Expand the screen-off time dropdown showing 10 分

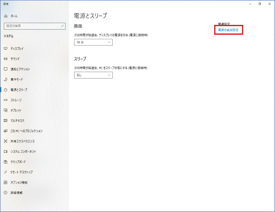click(x=93, y=42)
